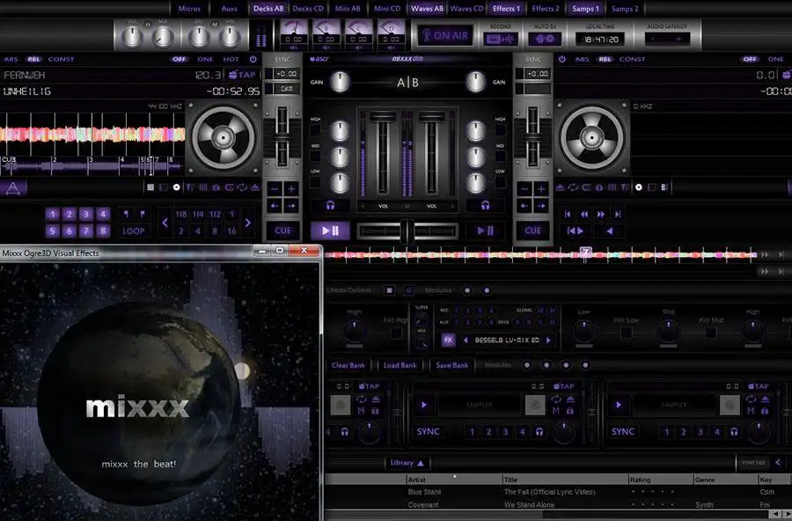792x521 pixels.
Task: Open the Effects 2 tab
Action: (x=546, y=9)
